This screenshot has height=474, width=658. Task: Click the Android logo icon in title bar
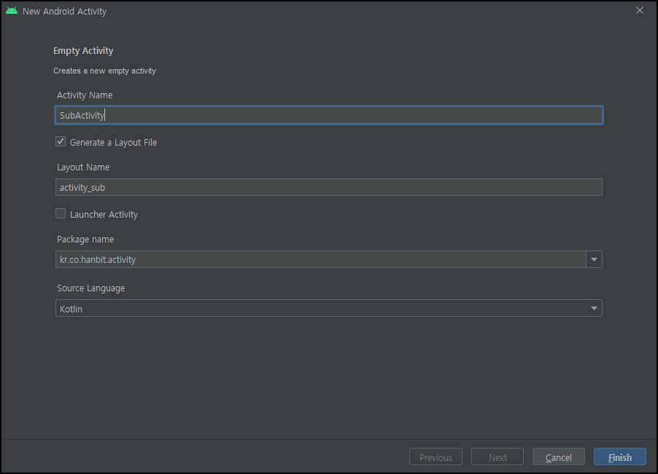point(12,11)
